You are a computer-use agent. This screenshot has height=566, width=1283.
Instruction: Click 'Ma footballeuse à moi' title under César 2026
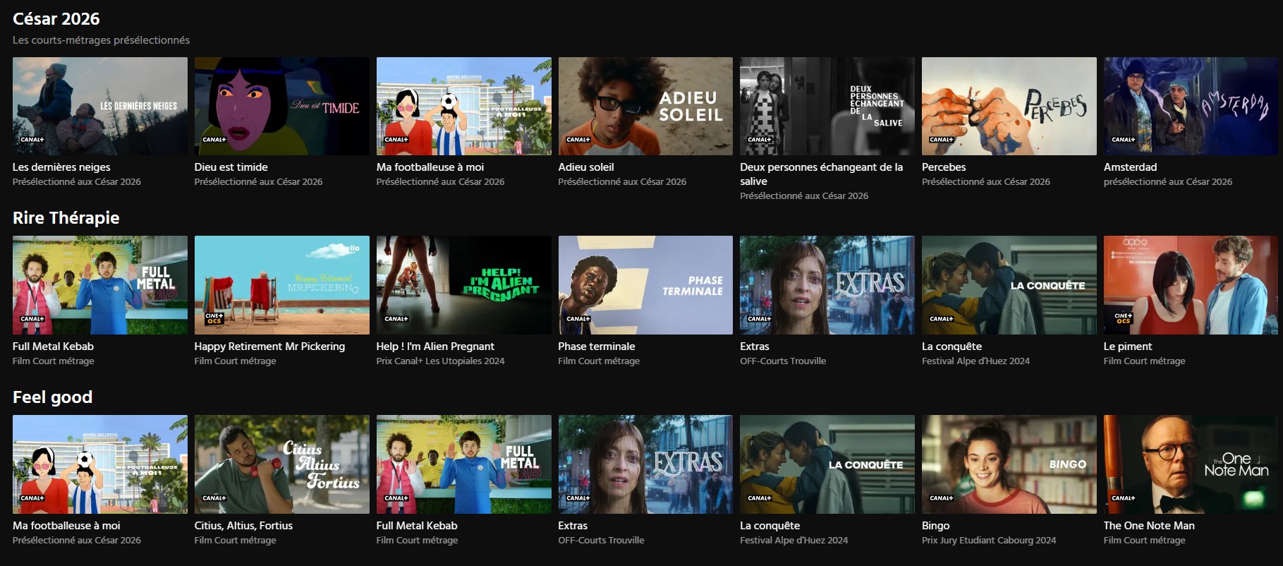[x=430, y=167]
